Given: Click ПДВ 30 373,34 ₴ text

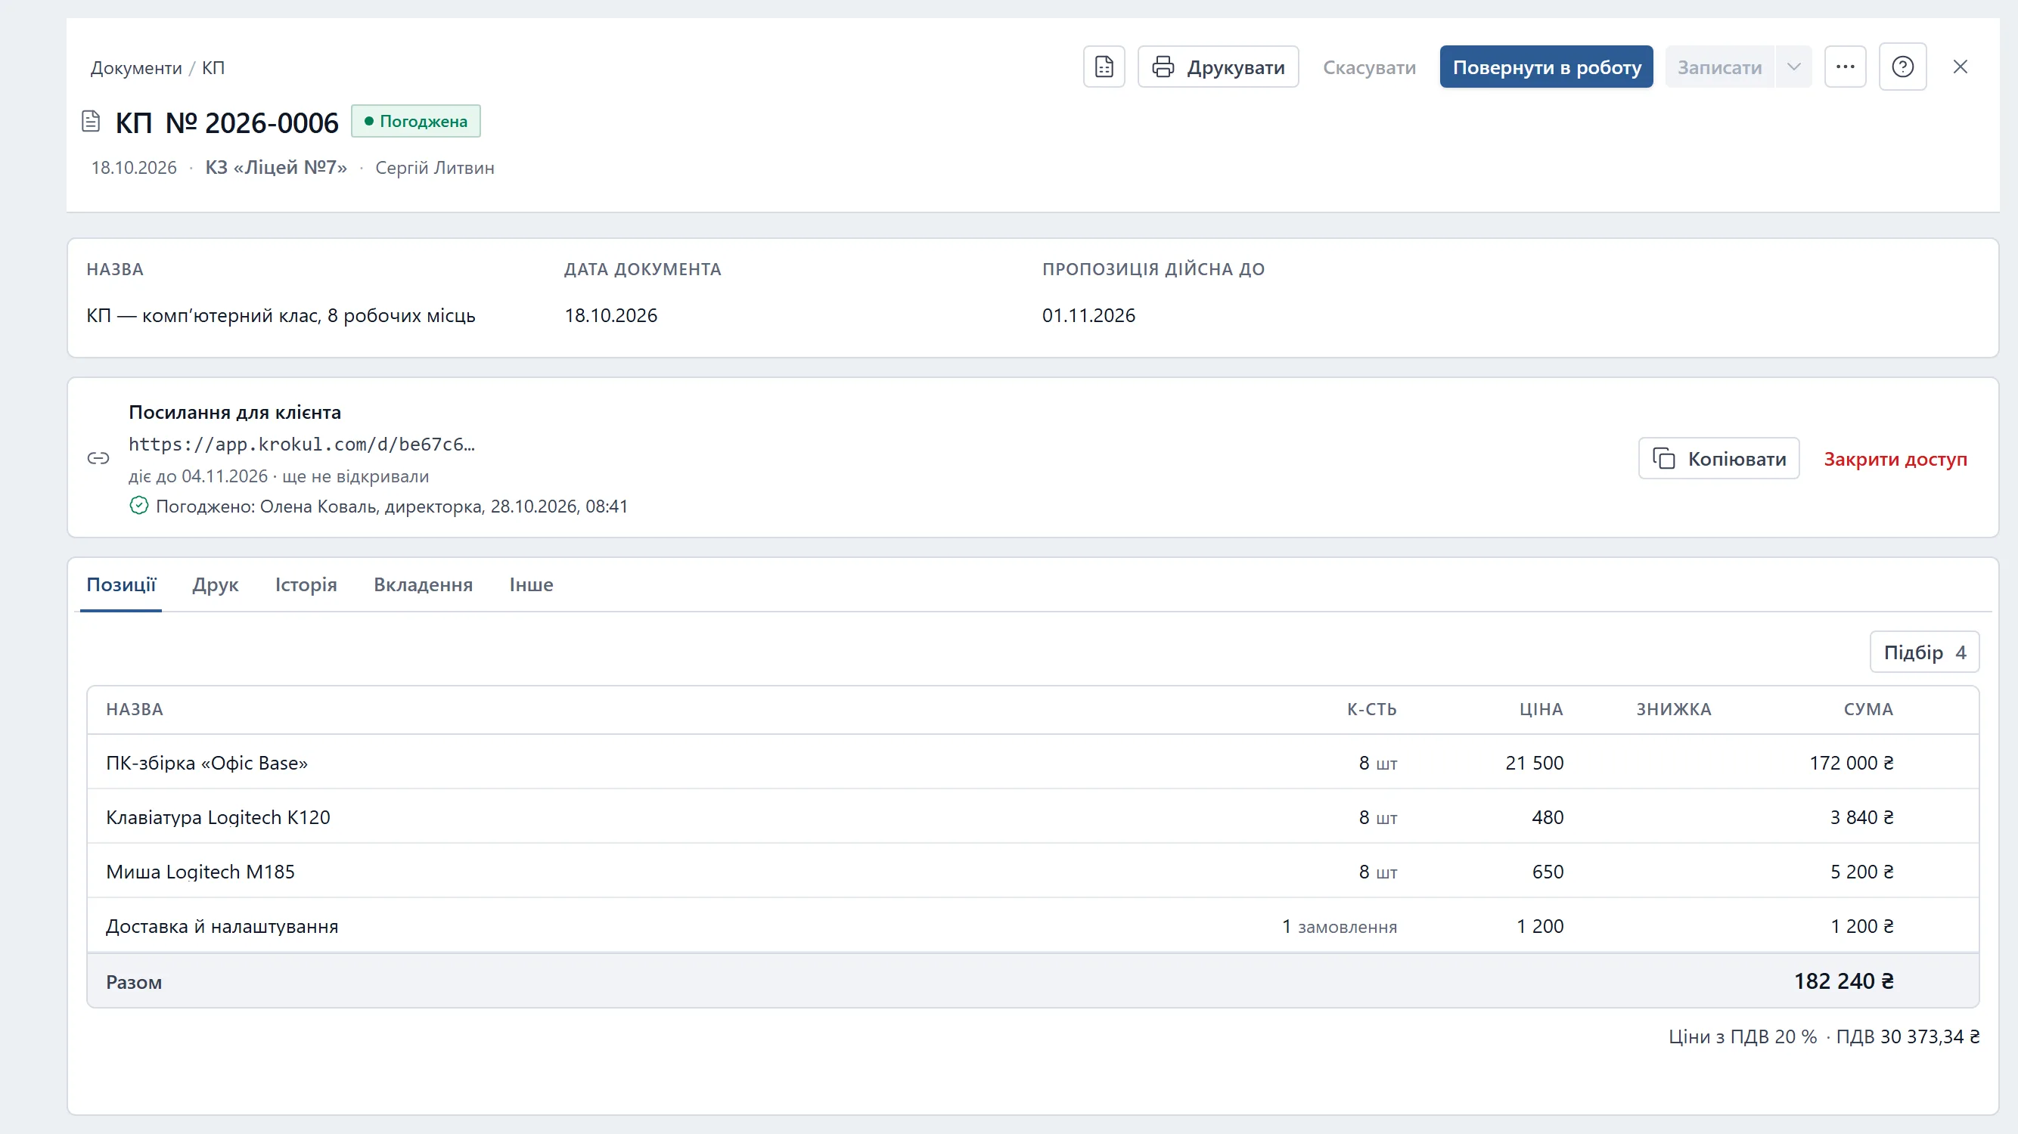Looking at the screenshot, I should pyautogui.click(x=1908, y=1037).
